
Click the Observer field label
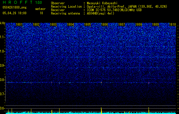(58, 3)
